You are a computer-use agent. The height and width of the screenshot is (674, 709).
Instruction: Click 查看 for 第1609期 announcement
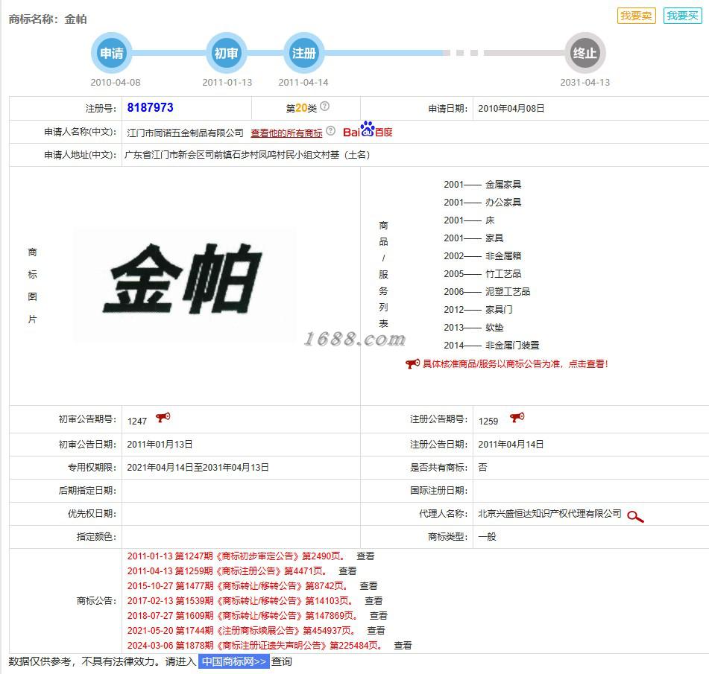coord(379,616)
